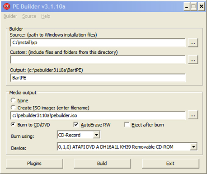Screen dimensions: 207x174
Task: Open the Builder menu
Action: click(10, 16)
